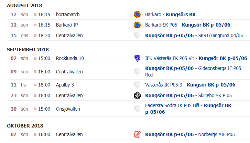Click the grey shield icon beside Fagersta Södra match
Viewport: 250px width, 143px height.
pos(137,109)
